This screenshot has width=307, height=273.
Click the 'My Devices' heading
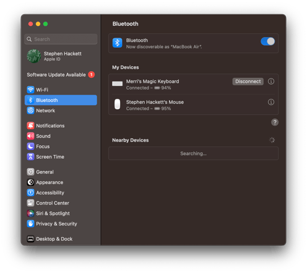pyautogui.click(x=126, y=67)
